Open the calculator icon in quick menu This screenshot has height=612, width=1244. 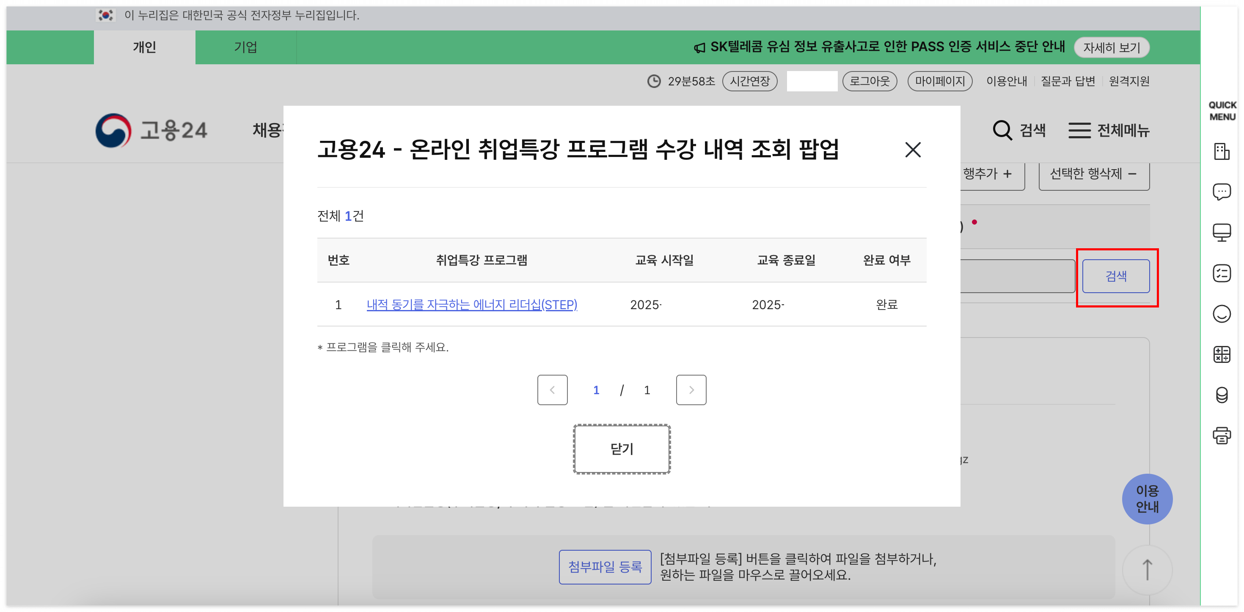coord(1221,354)
